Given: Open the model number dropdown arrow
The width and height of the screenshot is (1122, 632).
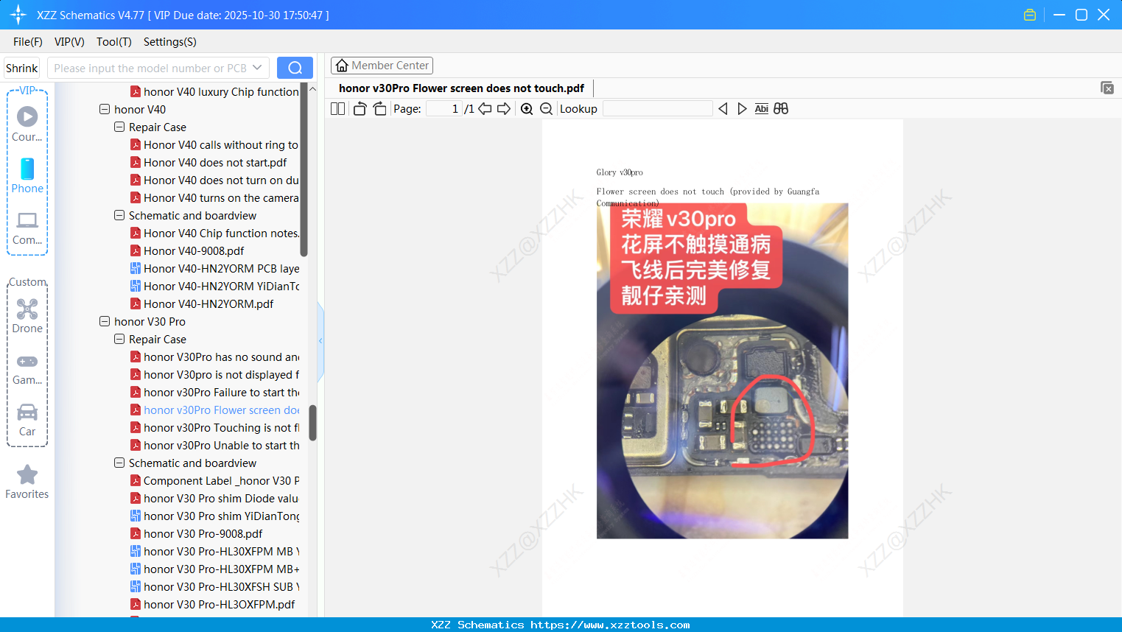Looking at the screenshot, I should [x=257, y=68].
